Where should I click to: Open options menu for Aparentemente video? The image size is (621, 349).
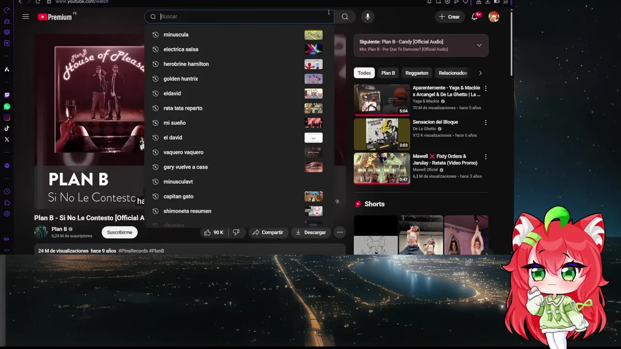point(486,88)
